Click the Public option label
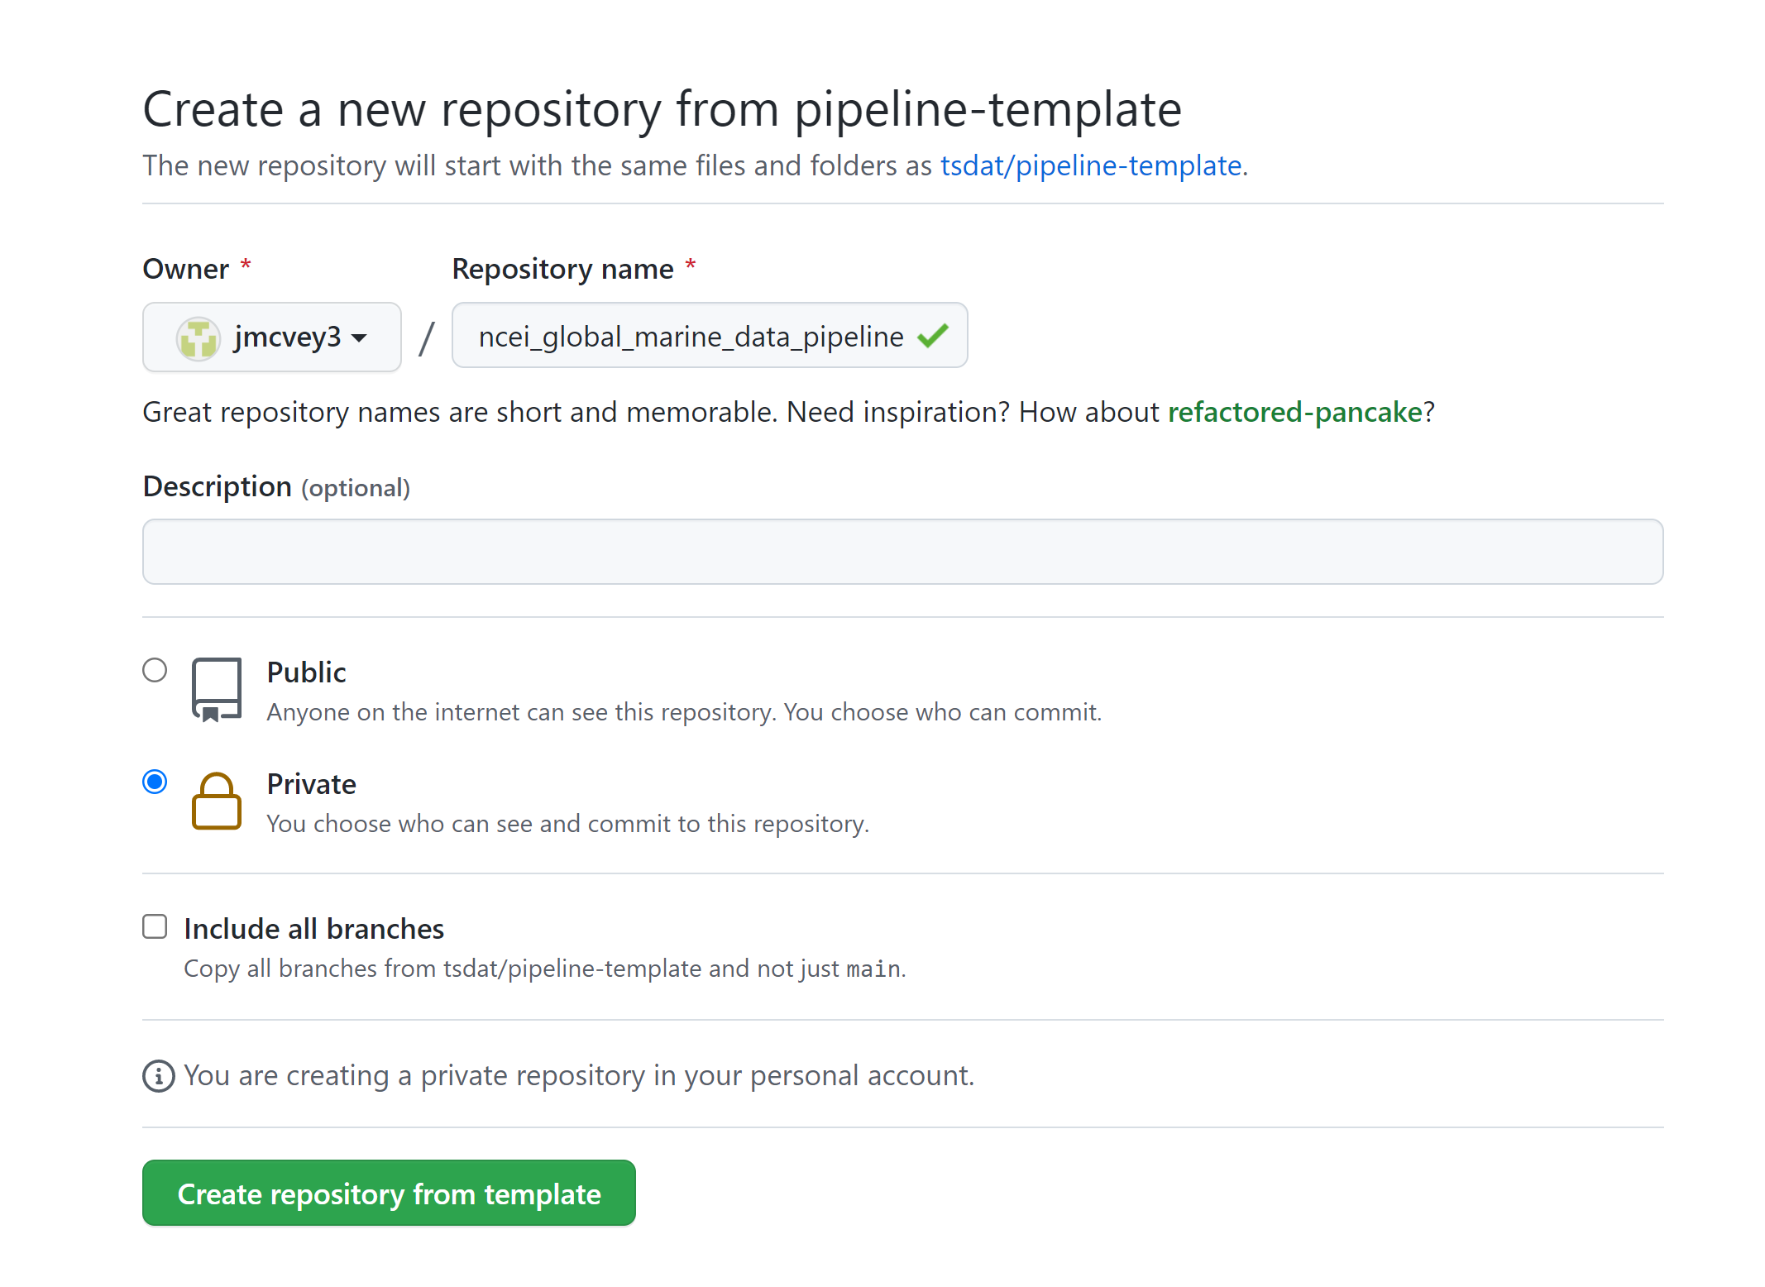The height and width of the screenshot is (1287, 1765). [306, 672]
